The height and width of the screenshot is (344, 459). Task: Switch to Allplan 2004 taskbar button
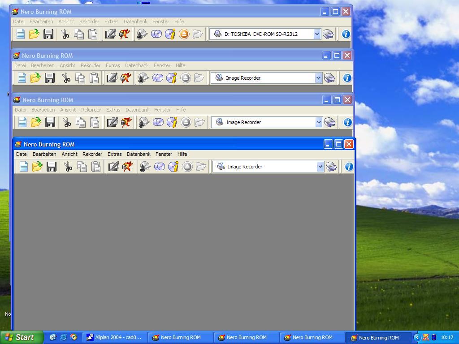coord(114,337)
